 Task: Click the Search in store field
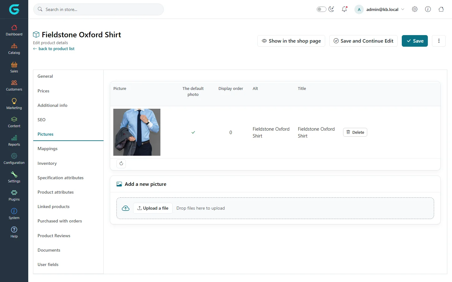coord(99,9)
